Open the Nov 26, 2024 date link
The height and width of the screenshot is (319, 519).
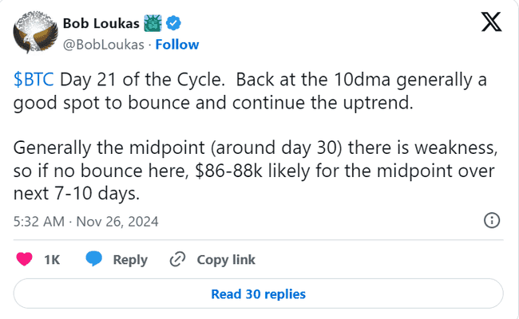pyautogui.click(x=117, y=222)
